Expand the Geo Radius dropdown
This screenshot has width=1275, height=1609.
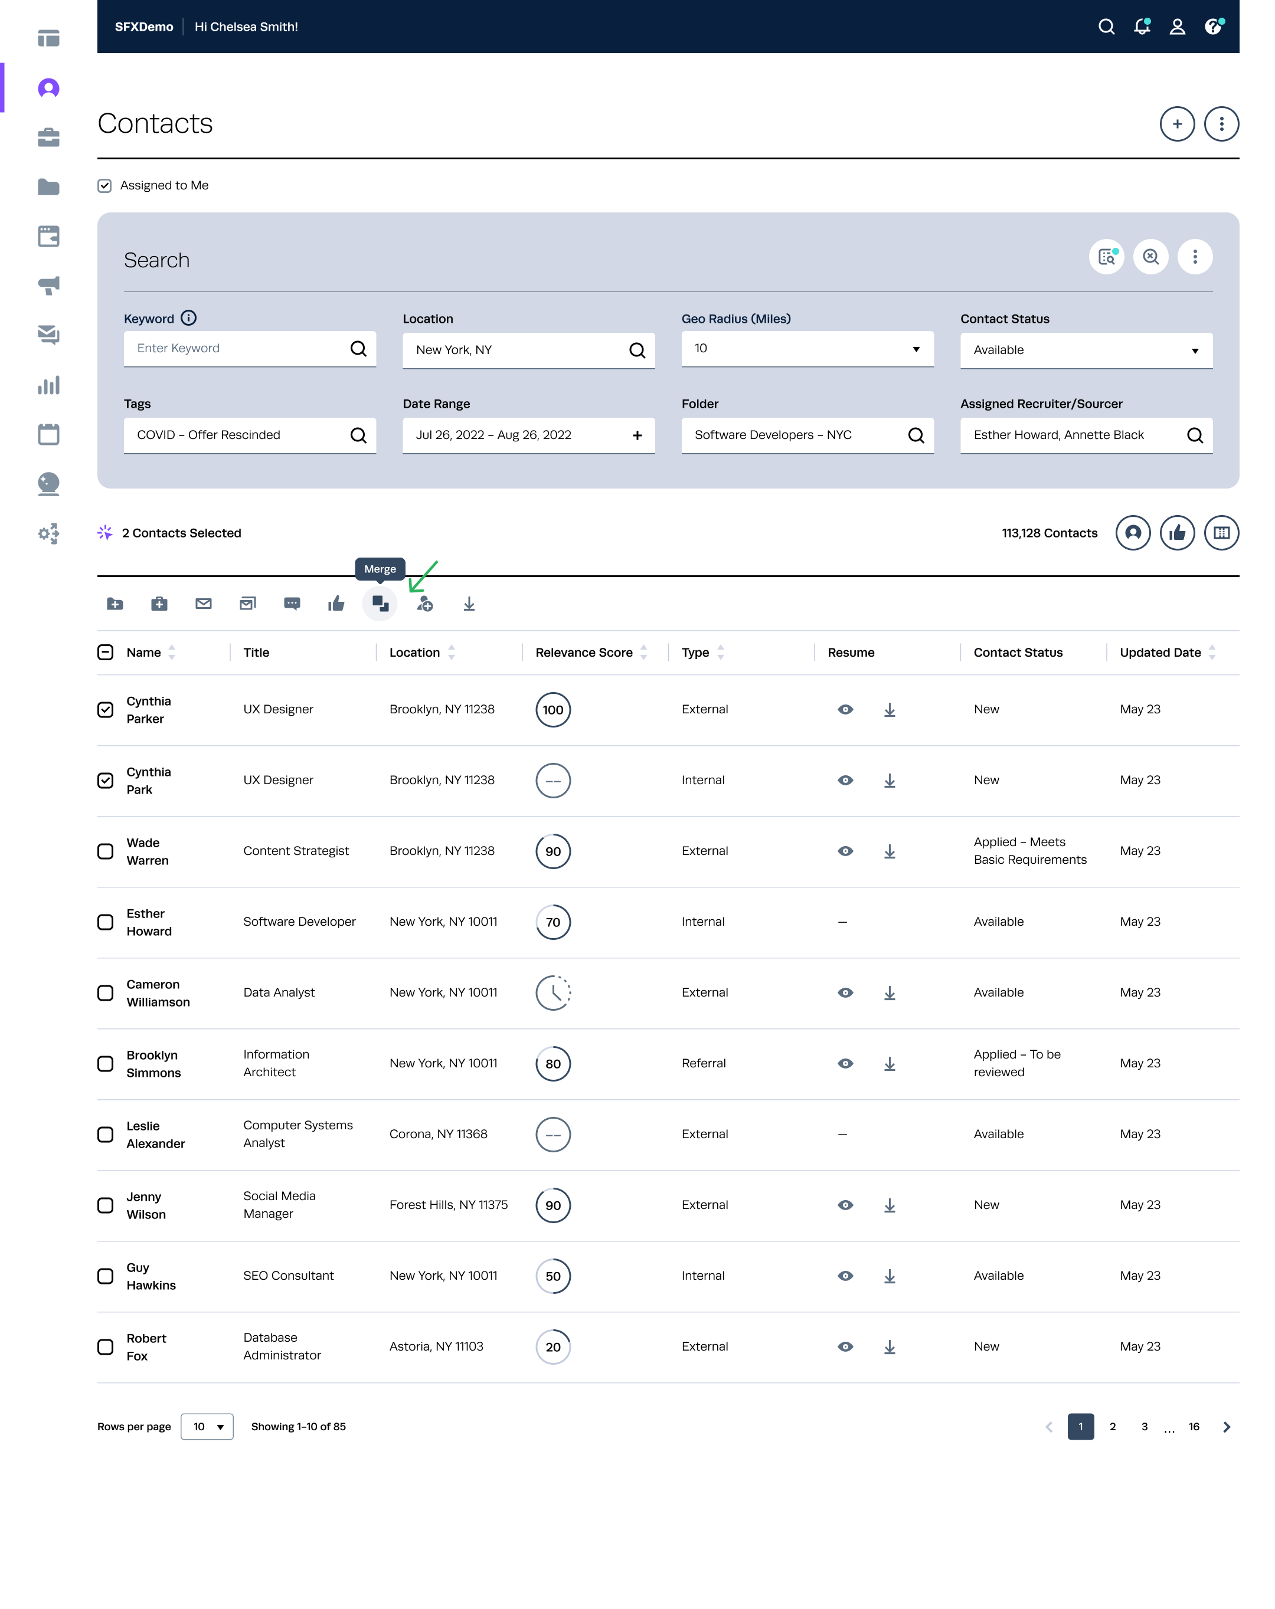point(807,349)
